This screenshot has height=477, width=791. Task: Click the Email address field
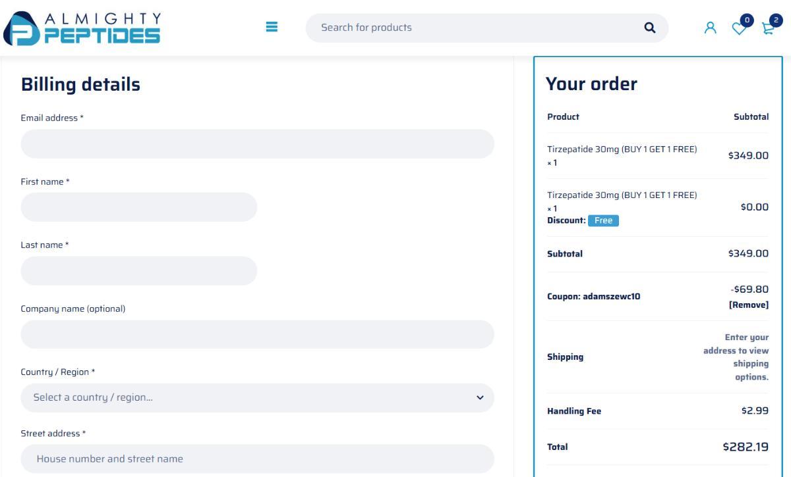[x=257, y=143]
